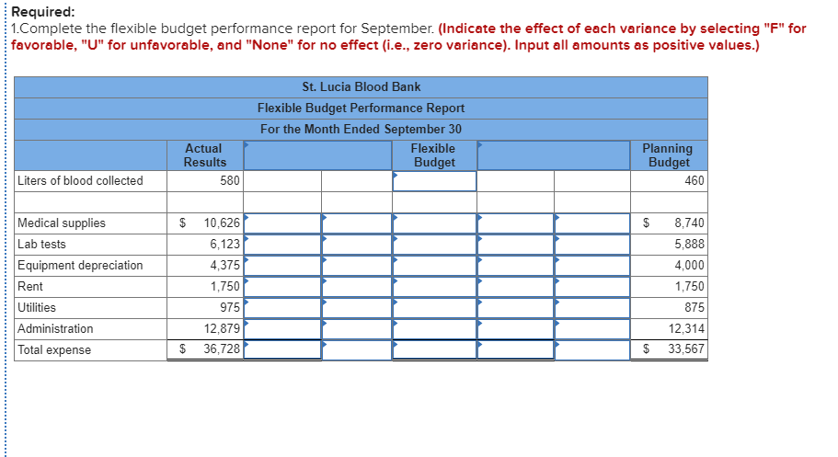Select Rent cell right of actual 1,750
Image resolution: width=838 pixels, height=457 pixels.
click(x=282, y=287)
